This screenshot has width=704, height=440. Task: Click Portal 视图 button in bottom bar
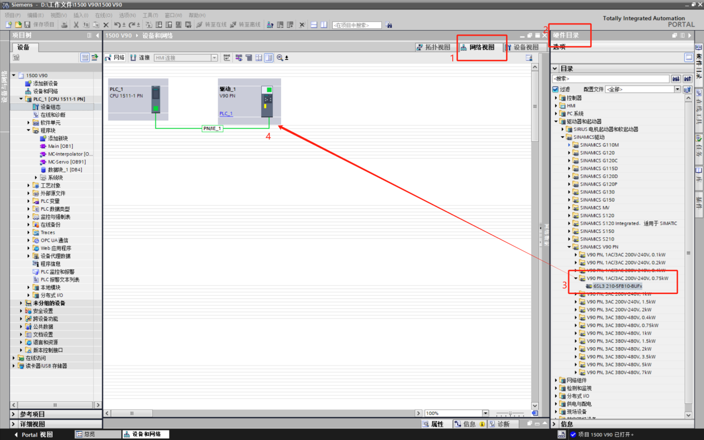[x=33, y=434]
